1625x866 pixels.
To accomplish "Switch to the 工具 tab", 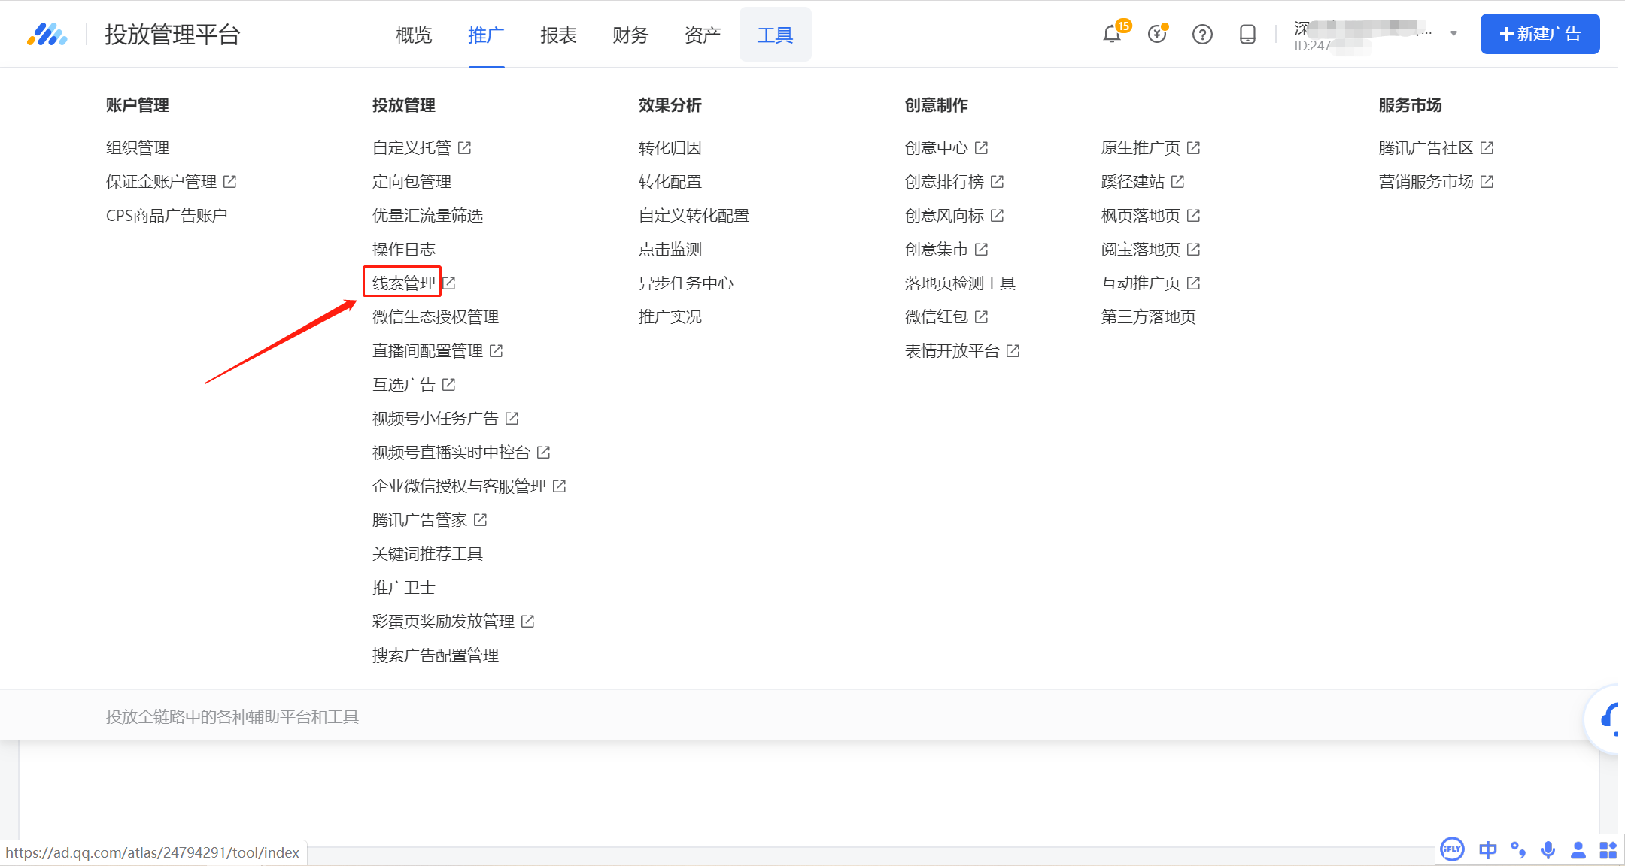I will point(775,35).
